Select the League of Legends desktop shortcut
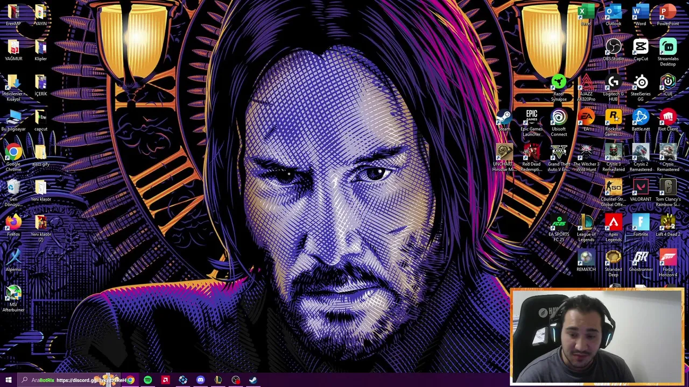Viewport: 689px width, 387px height. click(x=586, y=228)
